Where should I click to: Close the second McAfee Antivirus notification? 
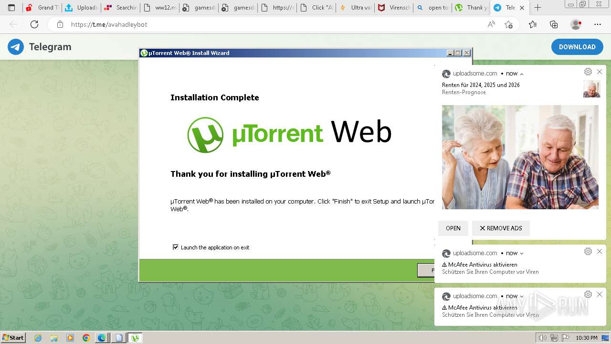[600, 294]
